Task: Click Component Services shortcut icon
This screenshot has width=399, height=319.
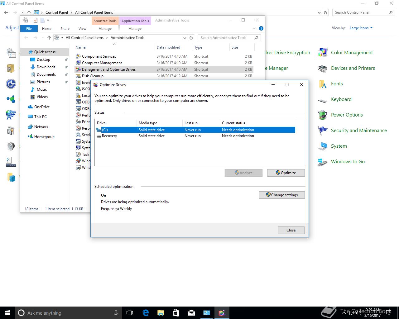Action: [78, 56]
